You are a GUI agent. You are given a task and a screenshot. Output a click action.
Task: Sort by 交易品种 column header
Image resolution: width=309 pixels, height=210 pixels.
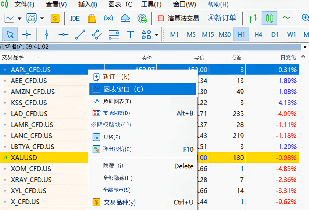pos(13,57)
